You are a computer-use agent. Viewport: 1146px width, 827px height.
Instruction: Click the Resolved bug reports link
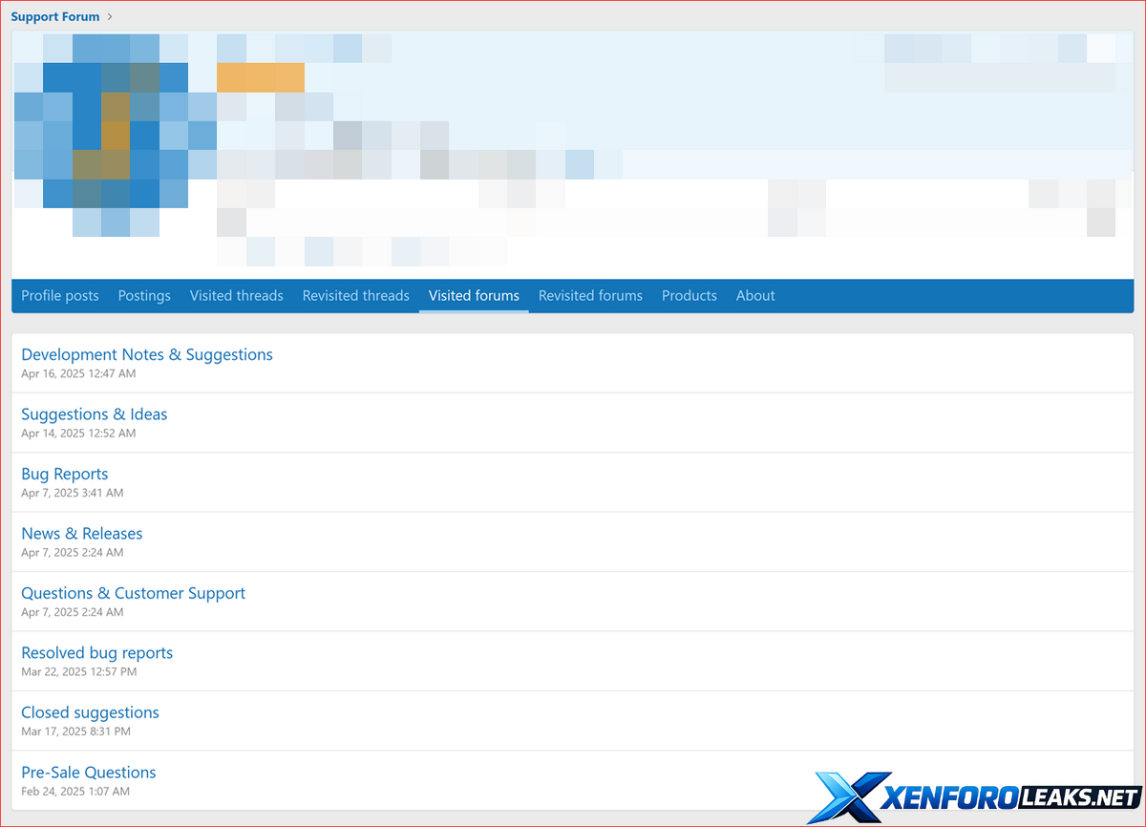tap(97, 653)
